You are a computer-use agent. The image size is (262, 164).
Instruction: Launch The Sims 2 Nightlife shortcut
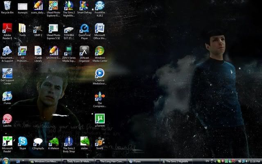point(69,9)
